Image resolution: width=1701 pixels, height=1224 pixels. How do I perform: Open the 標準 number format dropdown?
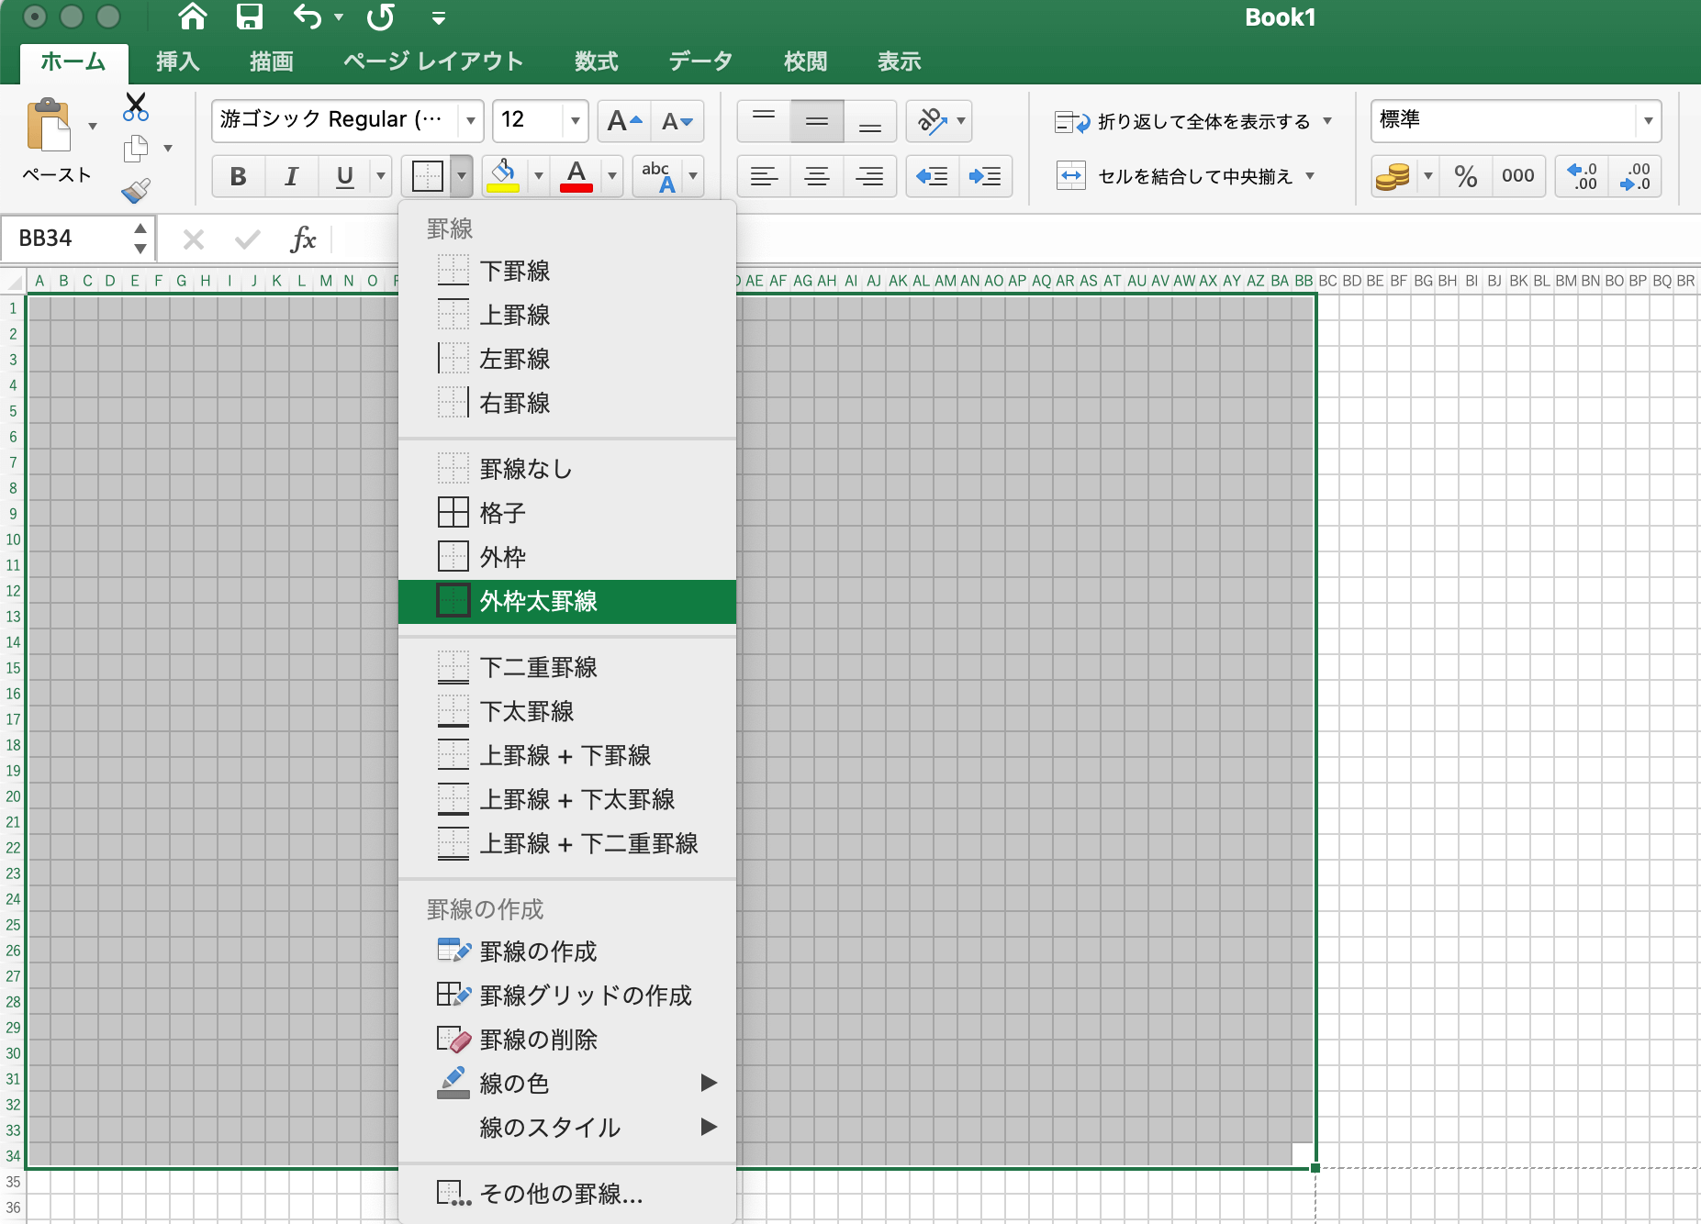coord(1648,120)
